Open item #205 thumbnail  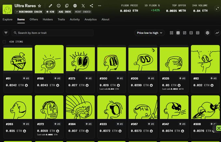143,59
